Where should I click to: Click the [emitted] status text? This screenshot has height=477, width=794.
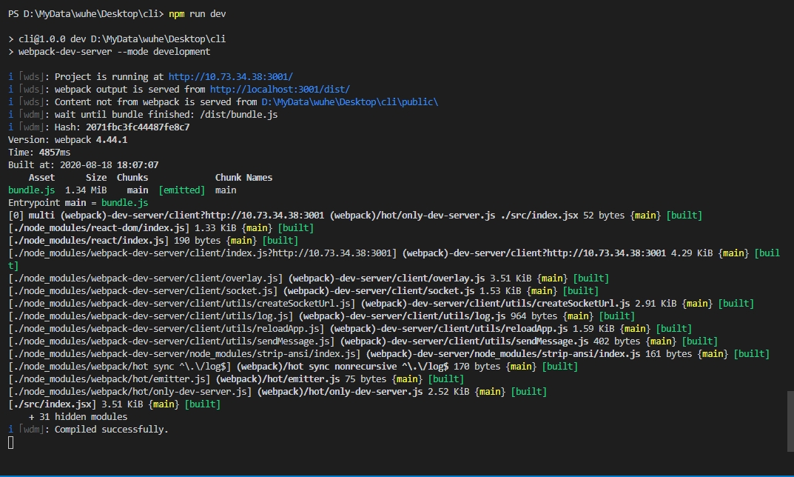pyautogui.click(x=182, y=190)
